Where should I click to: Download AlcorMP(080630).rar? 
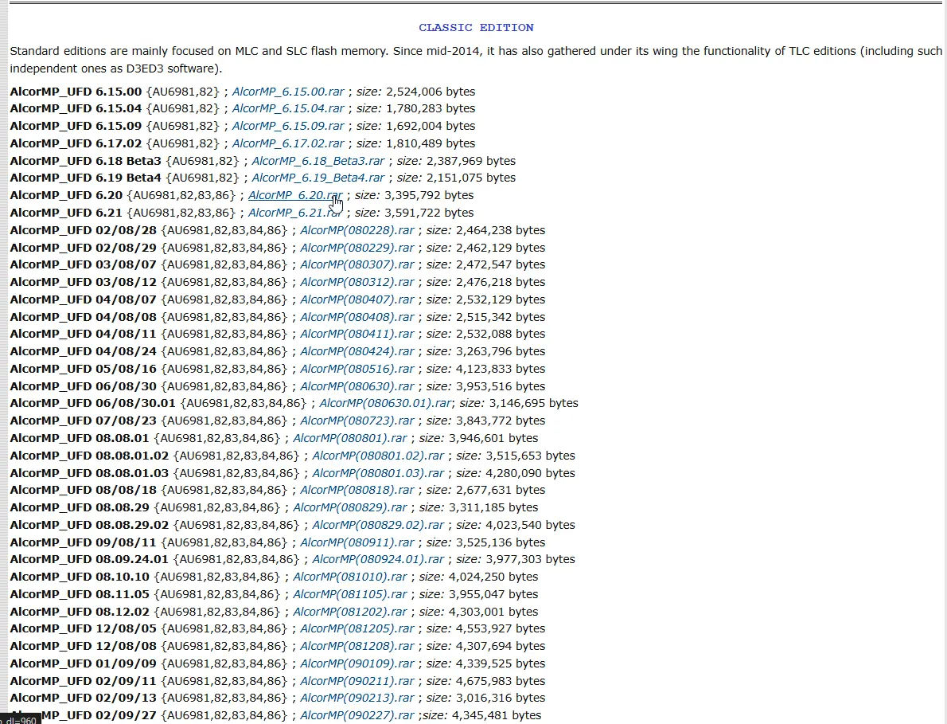click(x=357, y=387)
